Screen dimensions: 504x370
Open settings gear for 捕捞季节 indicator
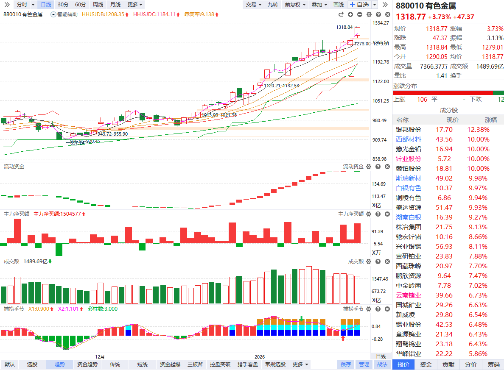click(368, 309)
